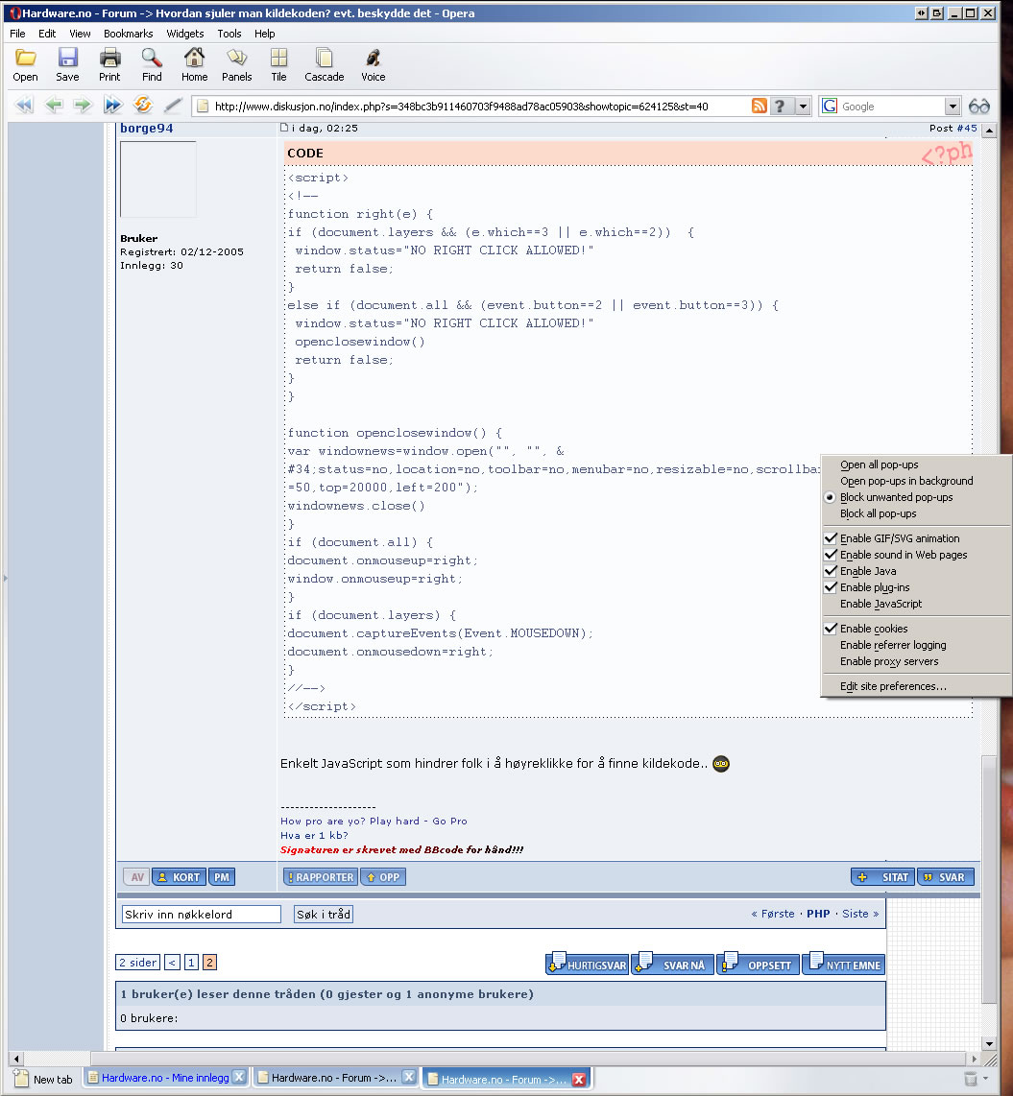Go forward with the Forward arrow
The width and height of the screenshot is (1013, 1096).
pyautogui.click(x=83, y=106)
